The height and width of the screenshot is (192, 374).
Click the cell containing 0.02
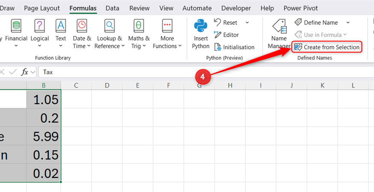(x=44, y=173)
